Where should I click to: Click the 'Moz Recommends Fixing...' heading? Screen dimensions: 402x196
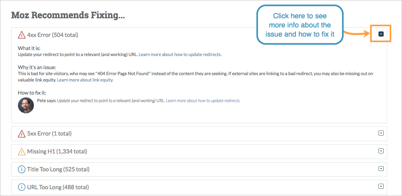tap(68, 16)
